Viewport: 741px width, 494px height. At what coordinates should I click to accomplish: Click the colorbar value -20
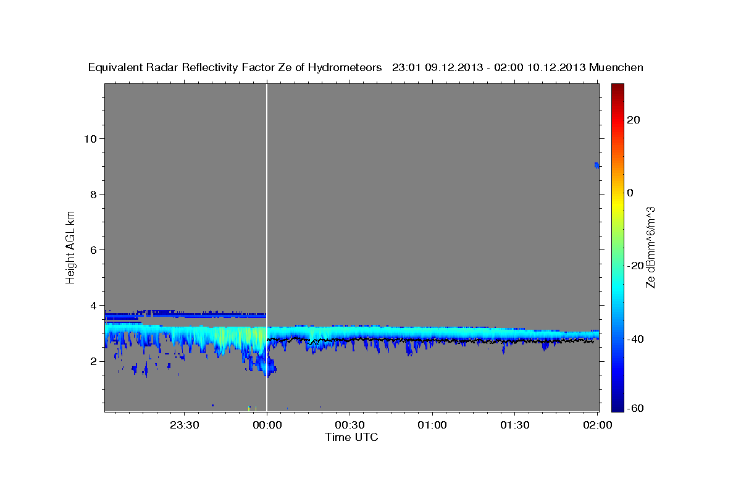635,266
